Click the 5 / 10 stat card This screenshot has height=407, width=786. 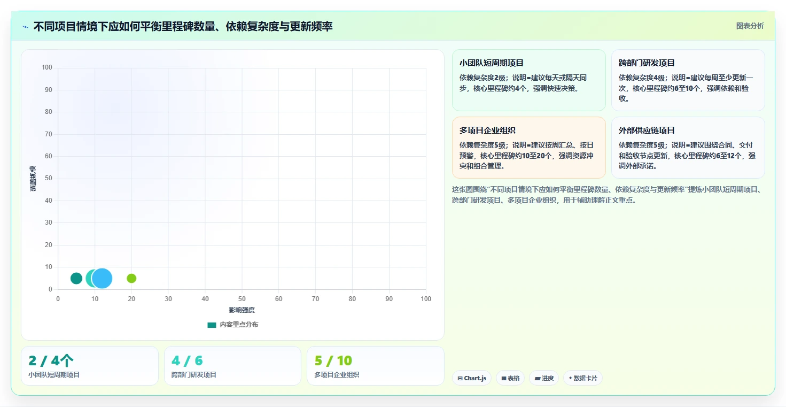376,366
